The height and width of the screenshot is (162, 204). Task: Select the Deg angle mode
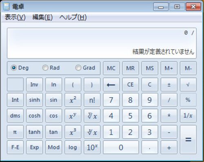tap(20, 68)
